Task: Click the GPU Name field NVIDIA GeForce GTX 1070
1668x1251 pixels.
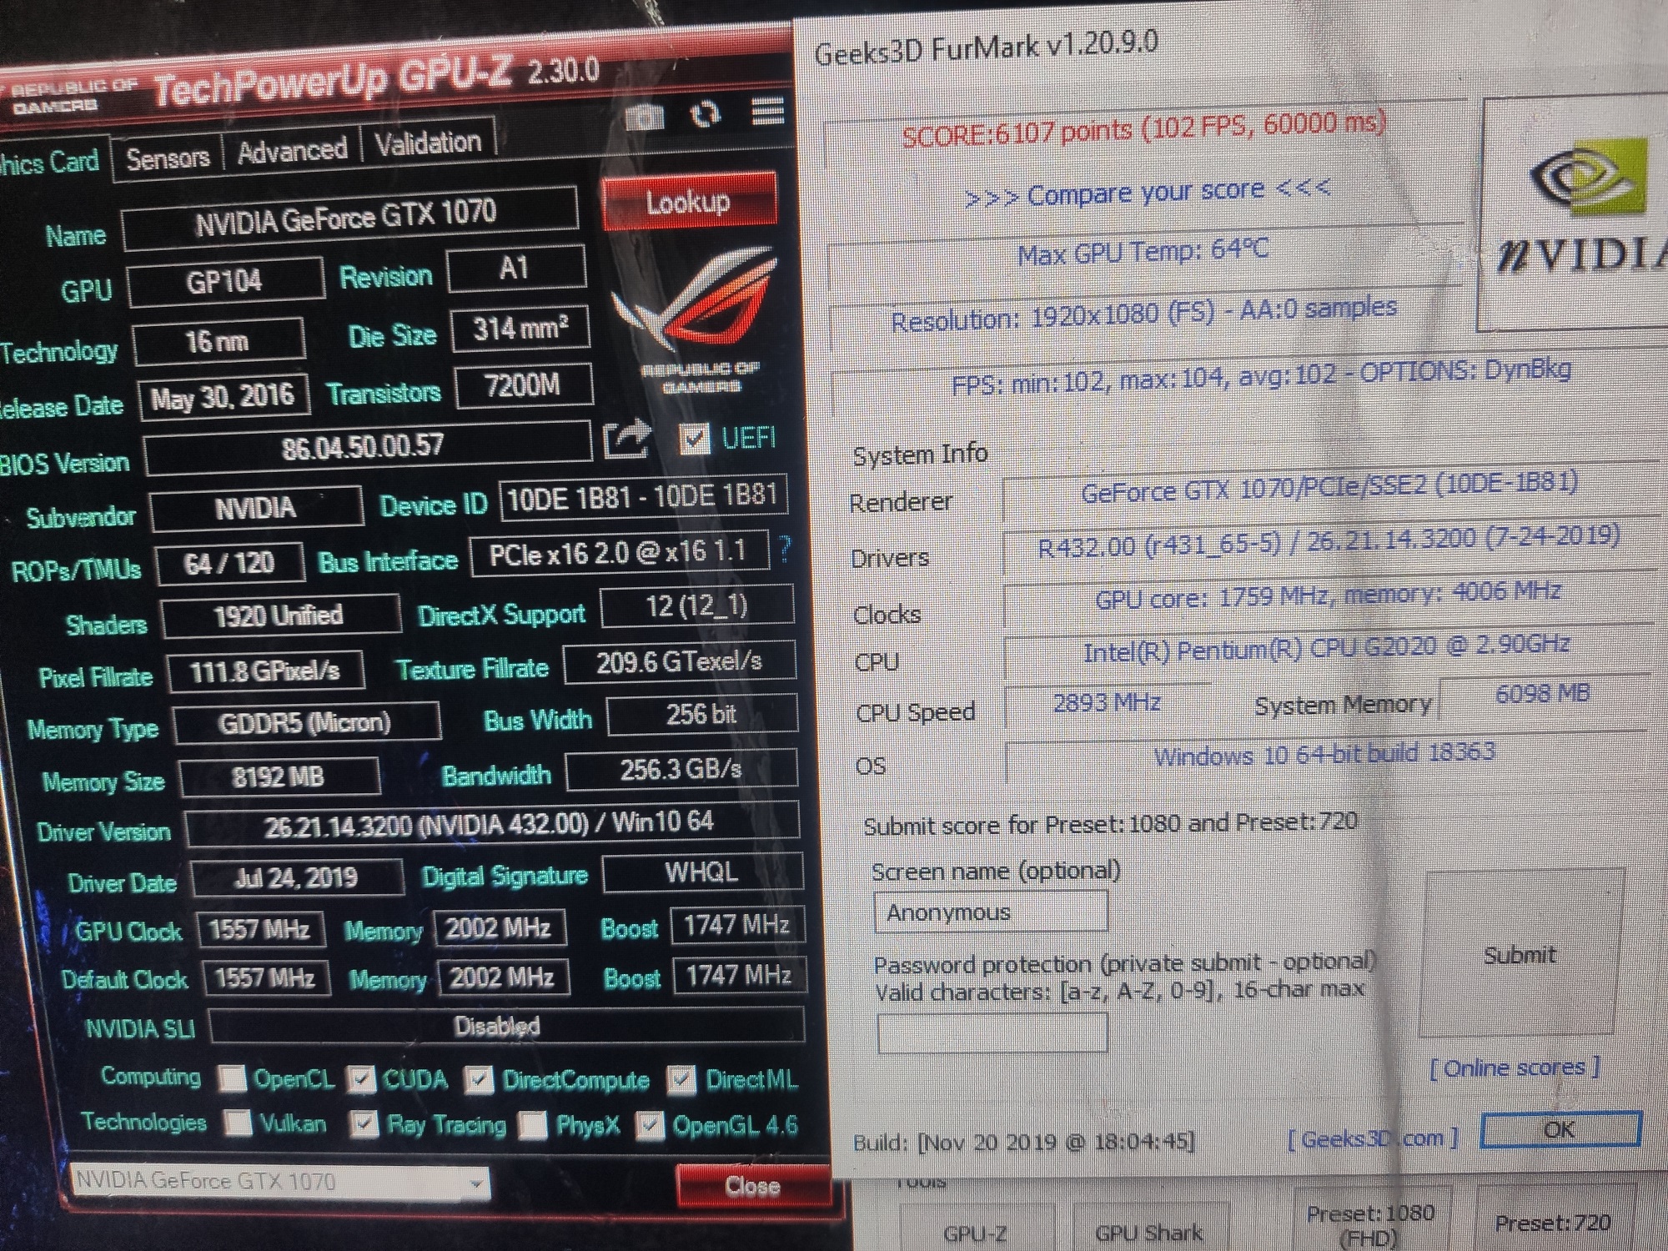Action: [349, 220]
